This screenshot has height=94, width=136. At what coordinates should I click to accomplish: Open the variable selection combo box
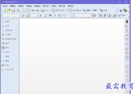coord(83,15)
